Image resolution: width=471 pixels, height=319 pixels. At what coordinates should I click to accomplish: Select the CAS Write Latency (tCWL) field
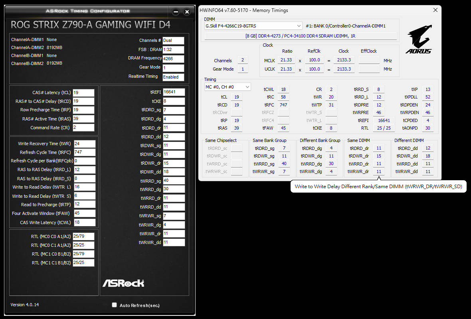pyautogui.click(x=84, y=223)
